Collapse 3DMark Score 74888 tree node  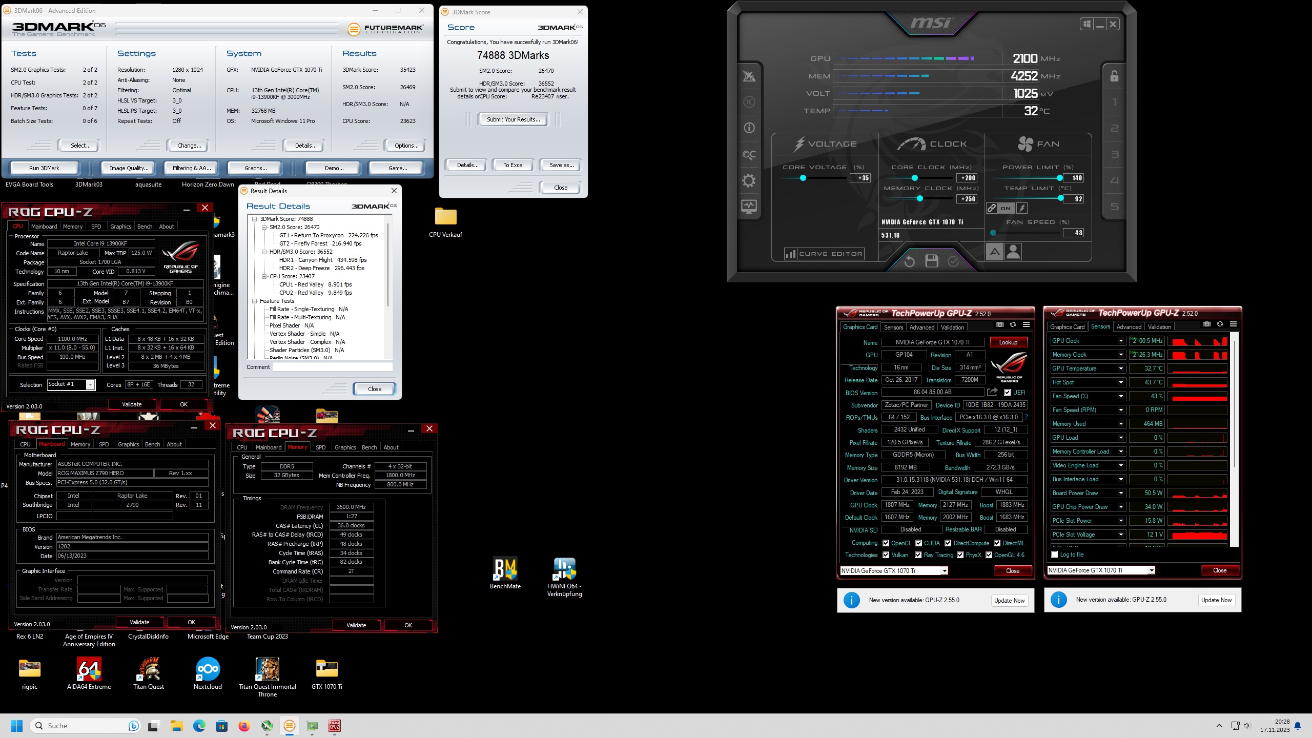click(x=255, y=219)
